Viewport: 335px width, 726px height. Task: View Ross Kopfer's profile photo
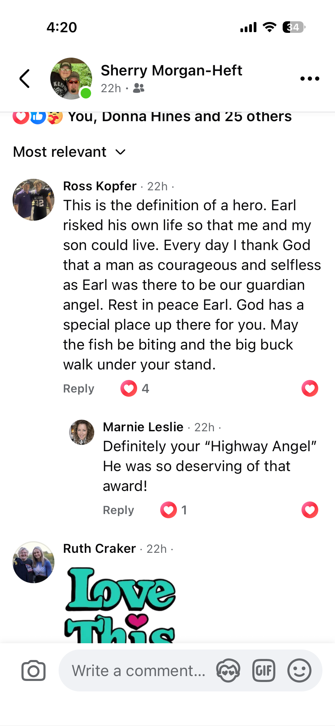pos(33,200)
